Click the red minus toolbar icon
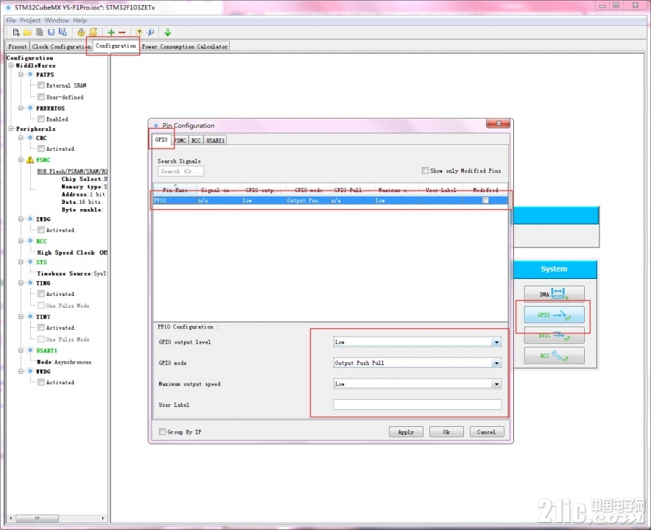Image resolution: width=651 pixels, height=530 pixels. (122, 32)
